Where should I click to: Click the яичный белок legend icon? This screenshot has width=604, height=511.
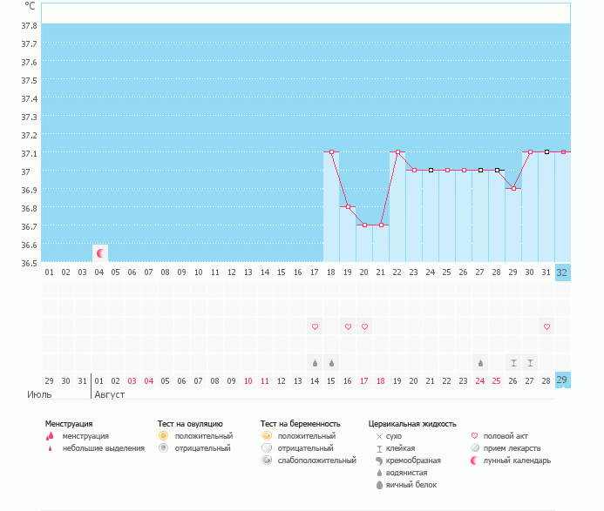pos(379,485)
